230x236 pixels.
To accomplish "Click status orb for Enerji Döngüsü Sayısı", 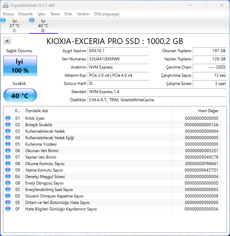I will [8, 183].
